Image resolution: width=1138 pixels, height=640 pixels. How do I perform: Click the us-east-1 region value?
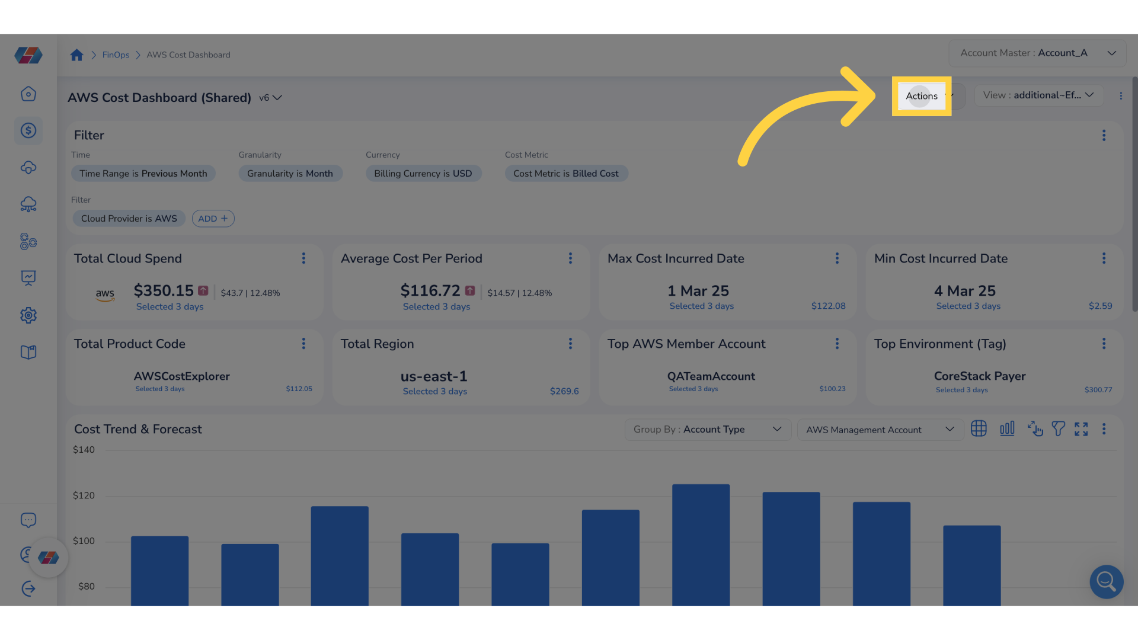pos(434,376)
